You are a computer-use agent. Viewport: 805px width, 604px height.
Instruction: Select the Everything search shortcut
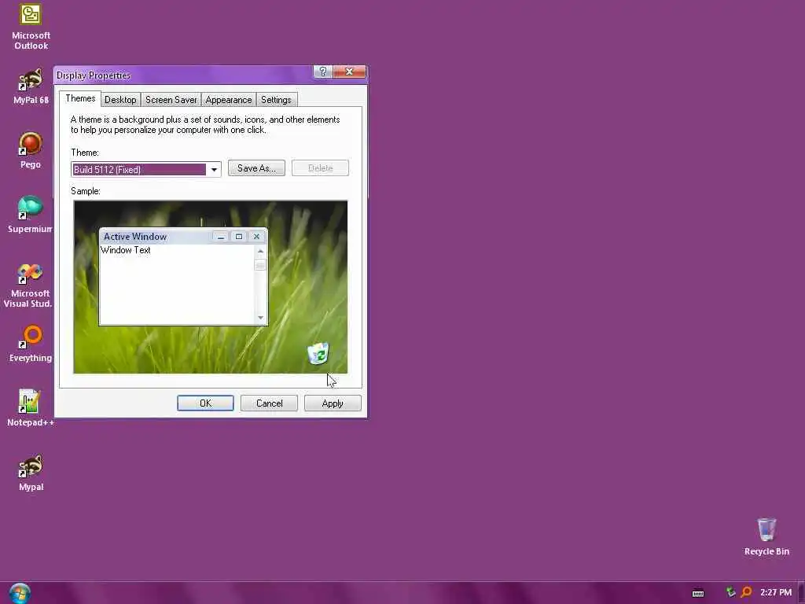point(31,343)
